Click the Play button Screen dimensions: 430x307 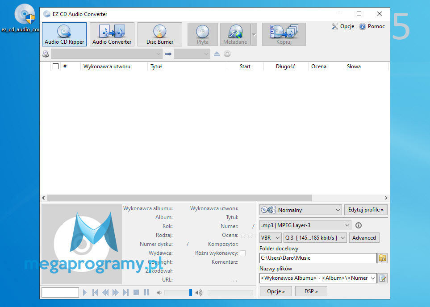[85, 292]
